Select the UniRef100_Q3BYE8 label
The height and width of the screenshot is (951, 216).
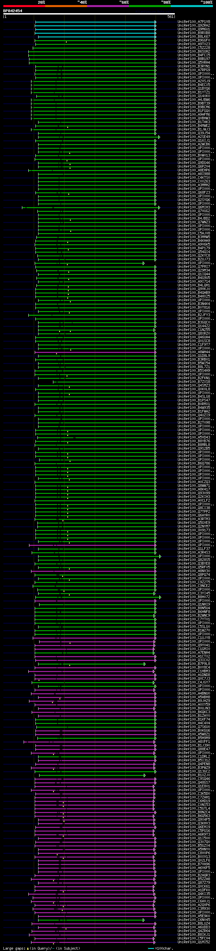point(194,563)
